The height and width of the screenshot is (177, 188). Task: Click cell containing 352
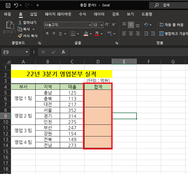click(x=72, y=110)
